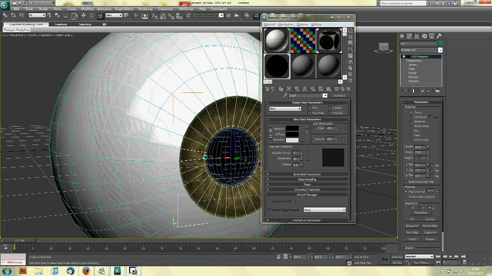492x276 pixels.
Task: Open the Utilities hammer tab in command panel
Action: (439, 36)
